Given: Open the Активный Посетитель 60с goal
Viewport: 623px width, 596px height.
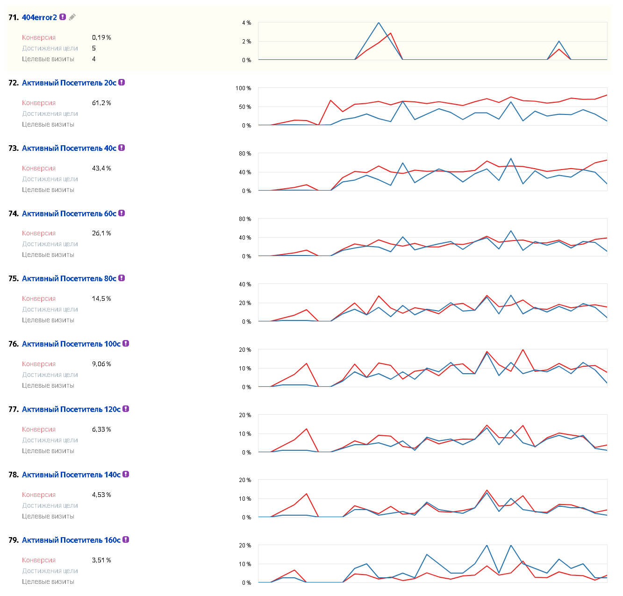Looking at the screenshot, I should pos(69,213).
